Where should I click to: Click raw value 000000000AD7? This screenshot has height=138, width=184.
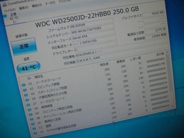tap(159, 98)
